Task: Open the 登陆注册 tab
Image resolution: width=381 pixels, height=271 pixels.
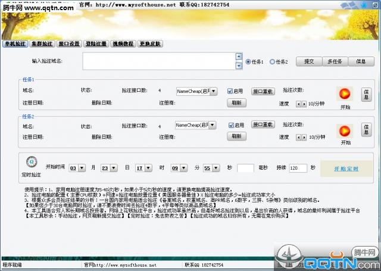Action: (96, 43)
